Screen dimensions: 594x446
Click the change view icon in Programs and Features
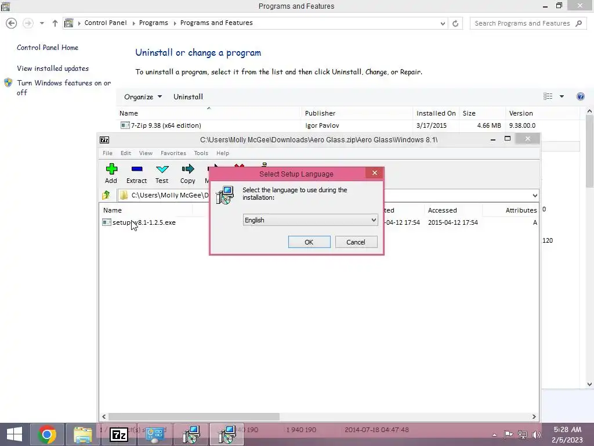point(548,96)
